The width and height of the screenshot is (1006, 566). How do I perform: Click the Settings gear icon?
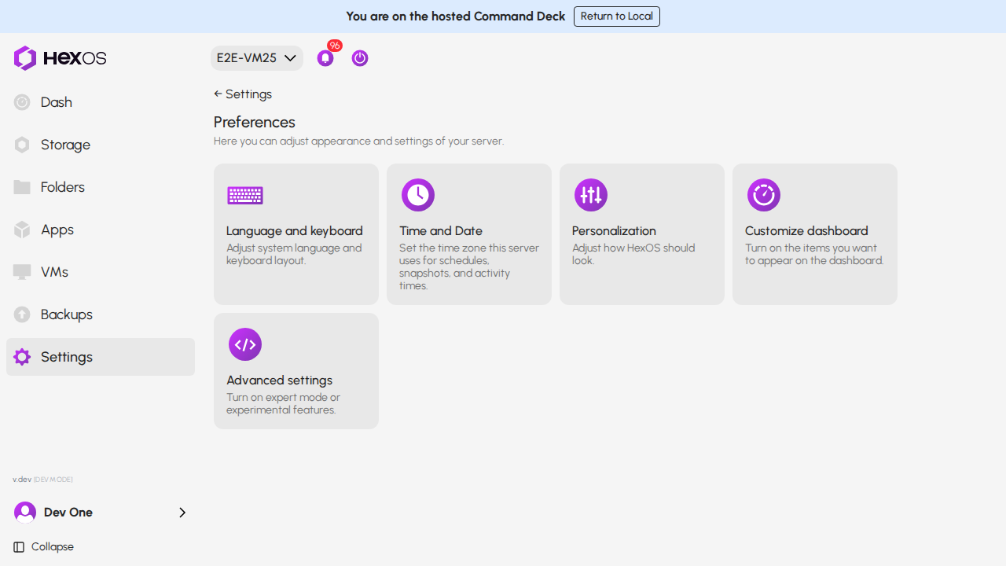(22, 357)
